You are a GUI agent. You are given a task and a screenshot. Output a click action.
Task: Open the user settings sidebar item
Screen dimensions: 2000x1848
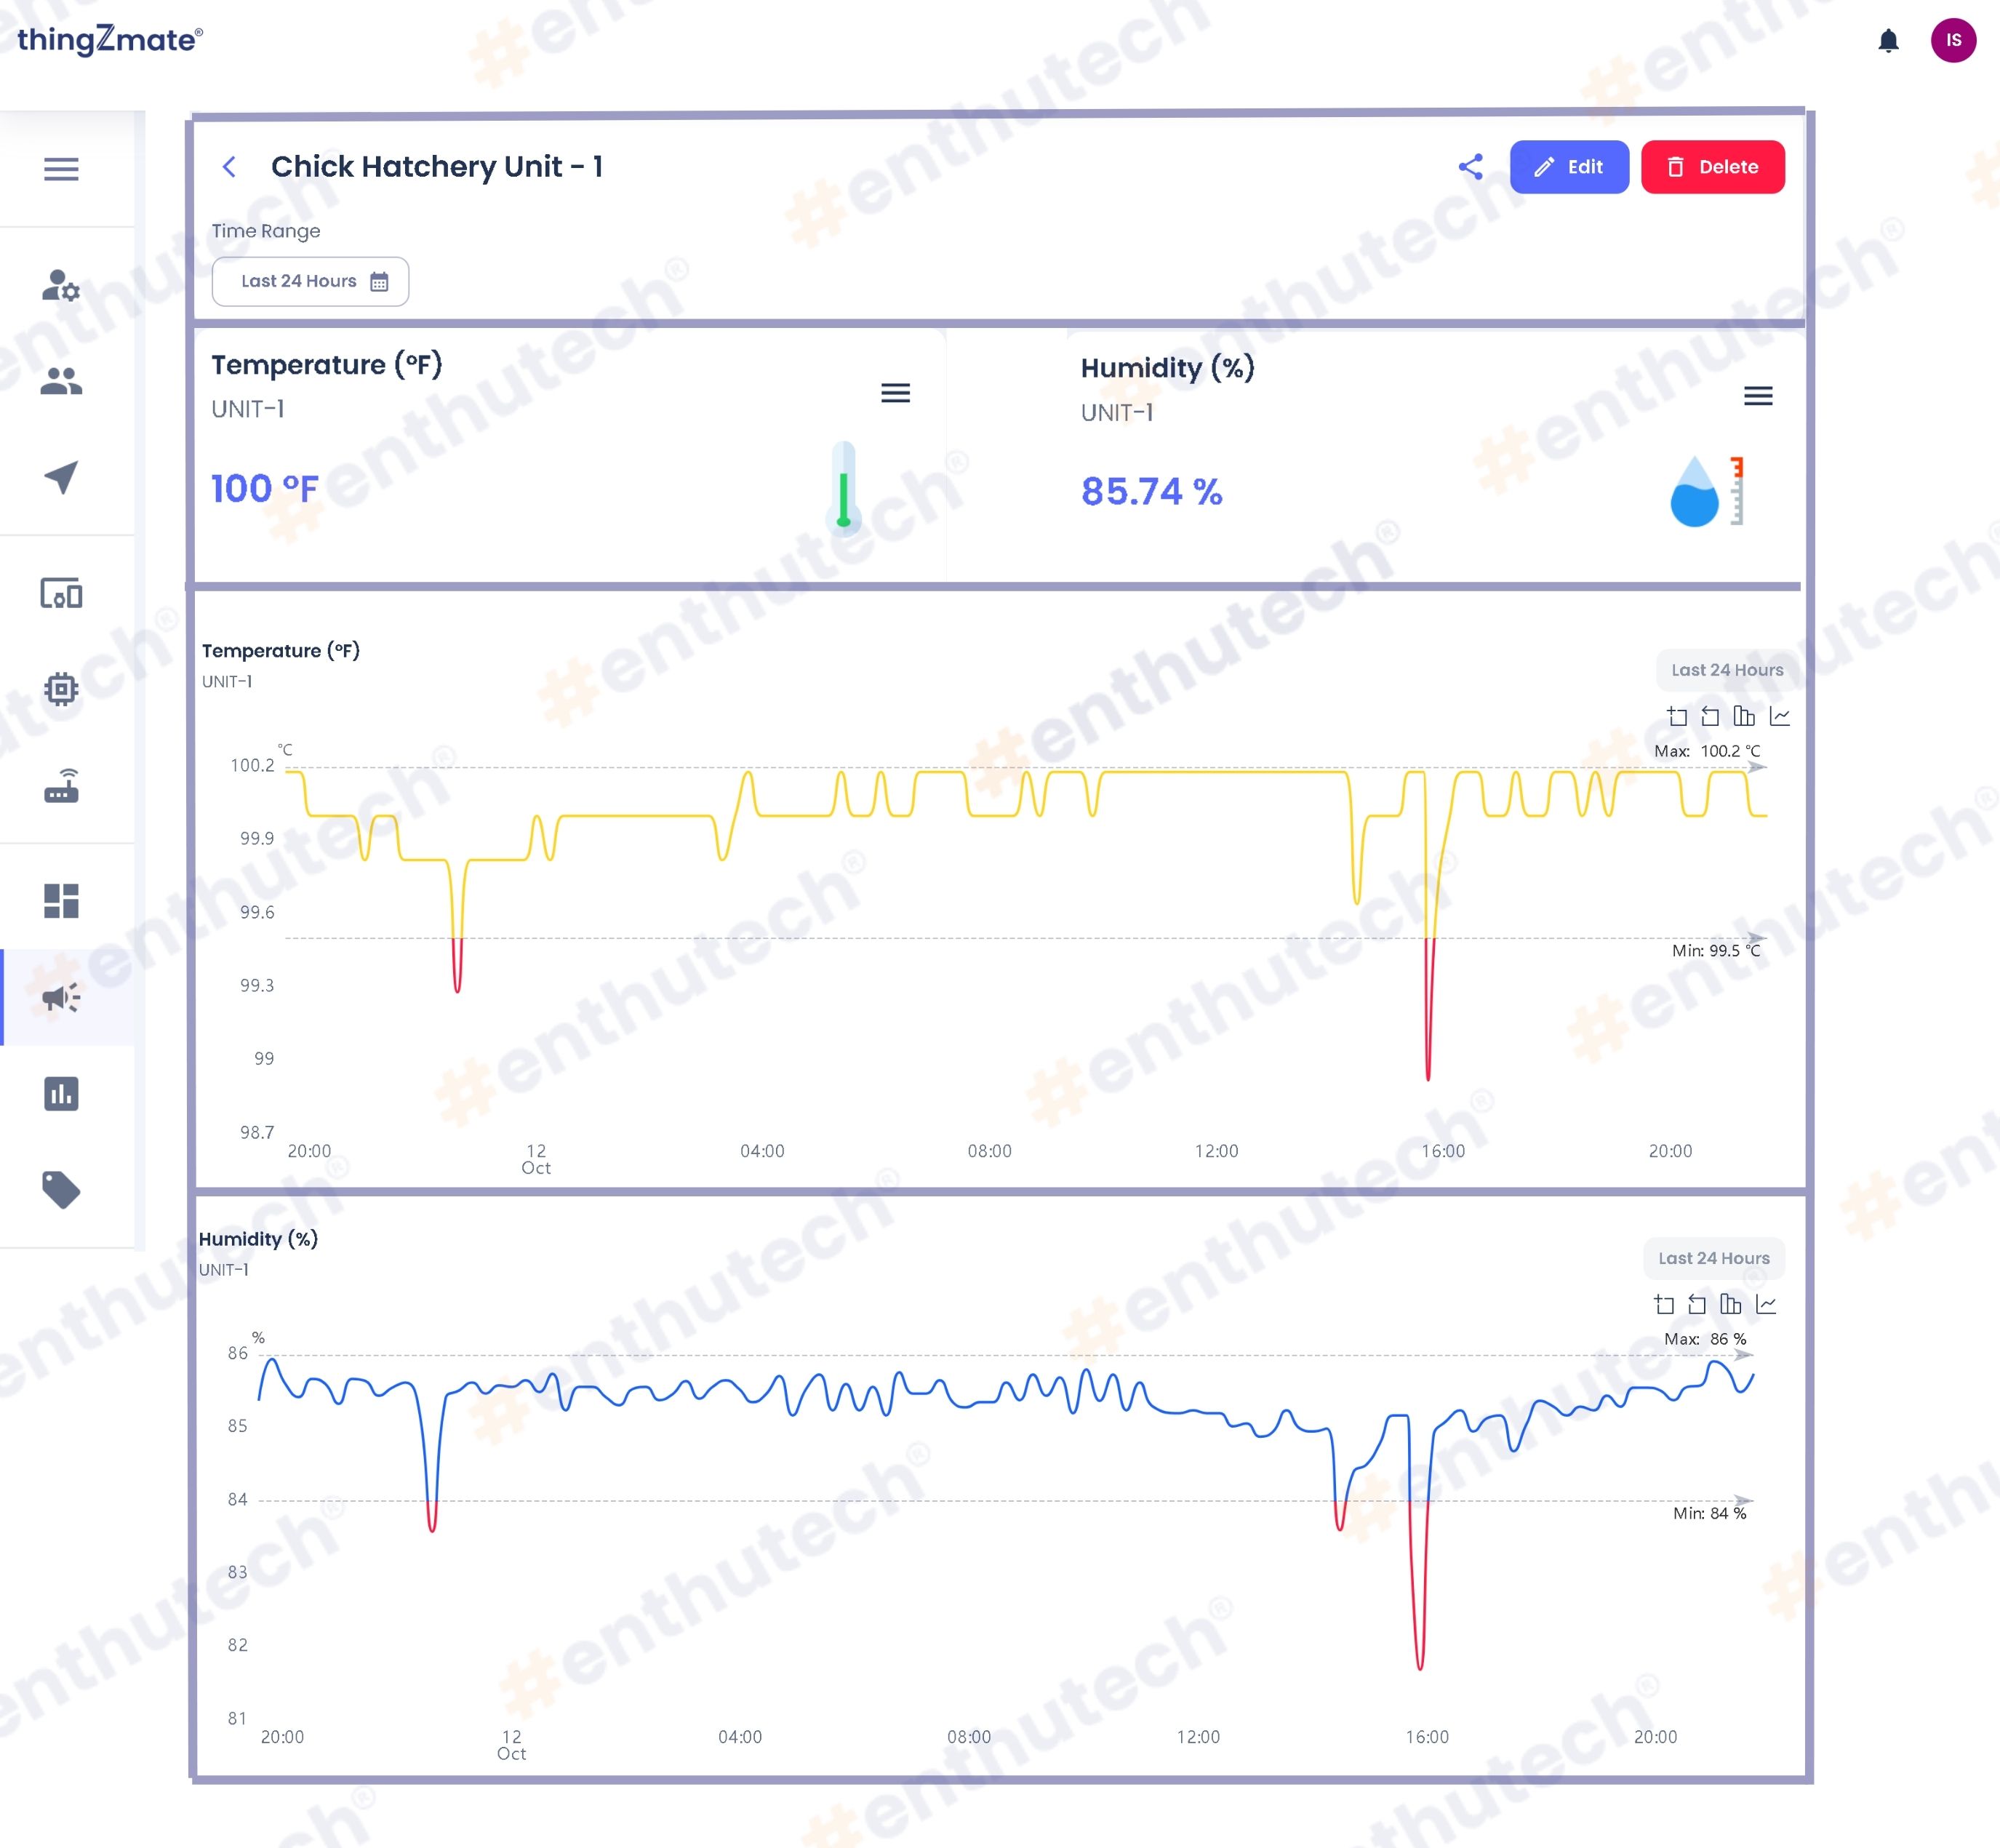(61, 286)
